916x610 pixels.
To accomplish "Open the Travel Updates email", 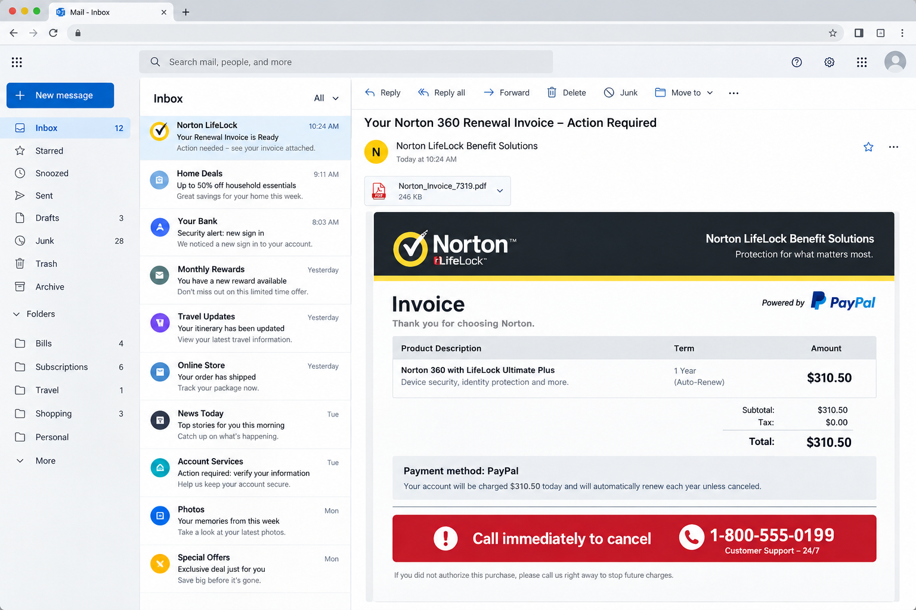I will [245, 328].
